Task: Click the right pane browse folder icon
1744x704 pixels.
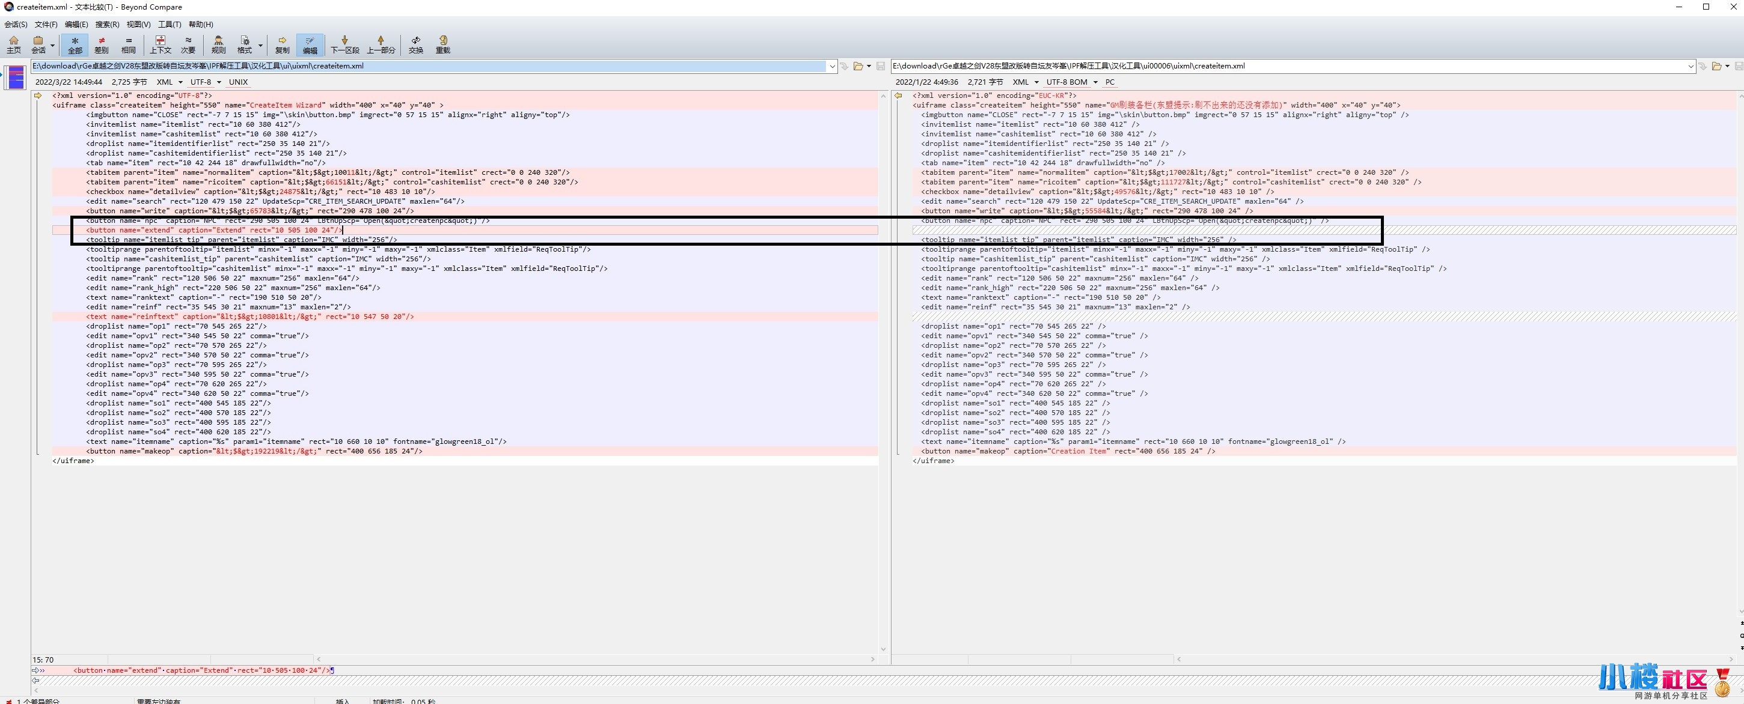Action: 1716,66
